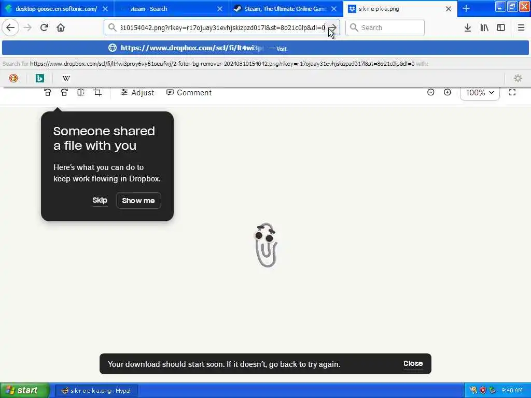This screenshot has height=398, width=531.
Task: Open Adjust image options
Action: (137, 92)
